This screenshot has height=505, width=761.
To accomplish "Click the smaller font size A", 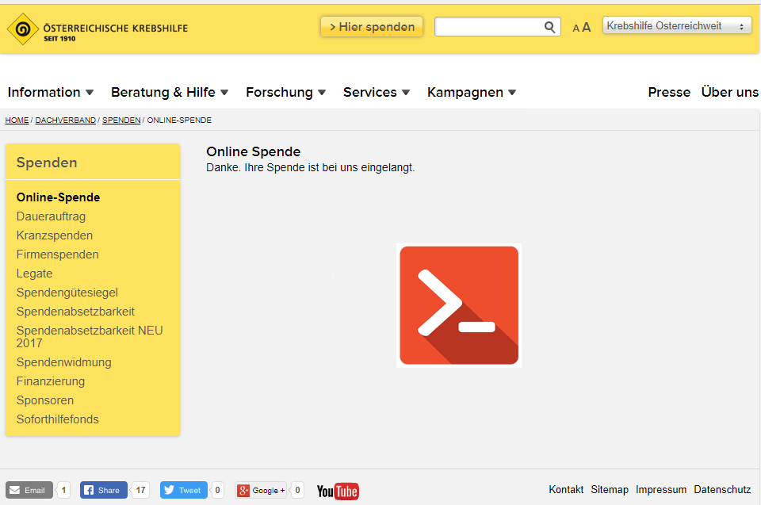I will pos(576,29).
